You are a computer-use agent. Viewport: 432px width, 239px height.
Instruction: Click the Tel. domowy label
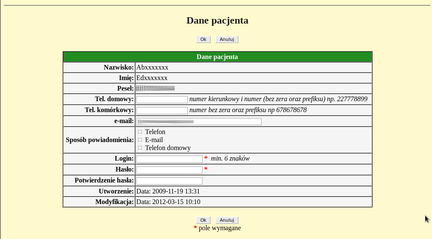pos(114,99)
